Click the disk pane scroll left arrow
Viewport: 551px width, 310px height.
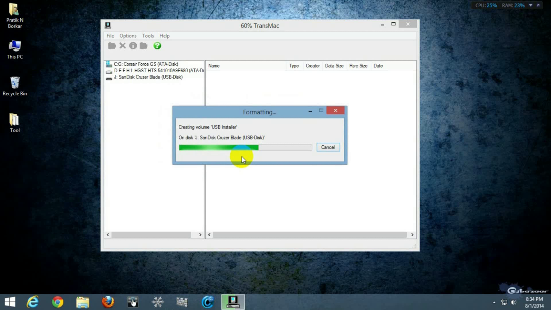[x=108, y=235]
